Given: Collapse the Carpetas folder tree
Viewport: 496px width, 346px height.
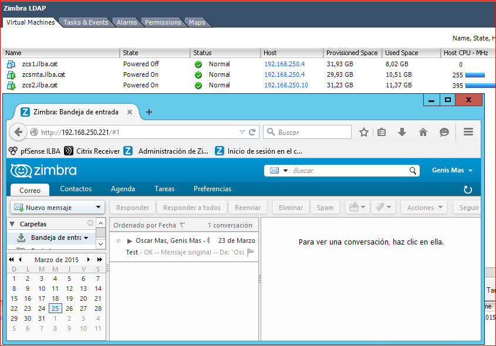Looking at the screenshot, I should [12, 224].
